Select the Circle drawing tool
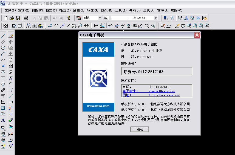The height and width of the screenshot is (155, 235). (x=3, y=48)
